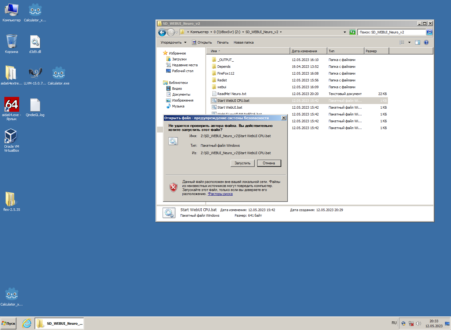Select Библиотеки in the navigation pane
451x330 pixels.
175,83
